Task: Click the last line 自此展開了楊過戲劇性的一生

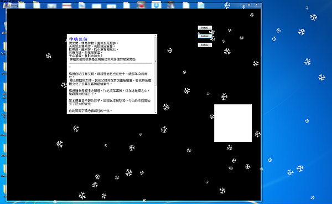Action: pos(90,111)
